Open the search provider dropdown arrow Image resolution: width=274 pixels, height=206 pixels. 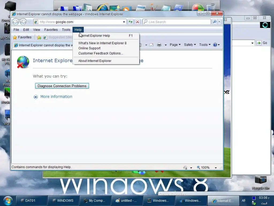tap(219, 22)
